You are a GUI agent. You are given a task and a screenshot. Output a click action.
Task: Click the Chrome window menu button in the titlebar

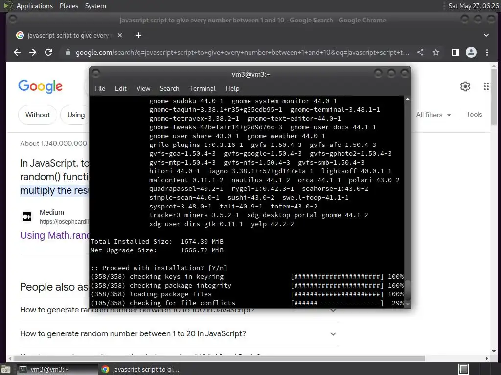coord(13,20)
